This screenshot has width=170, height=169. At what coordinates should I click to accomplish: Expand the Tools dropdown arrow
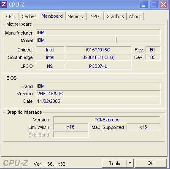130,163
